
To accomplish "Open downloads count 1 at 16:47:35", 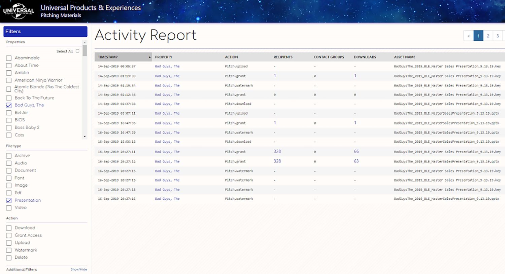I will [355, 123].
